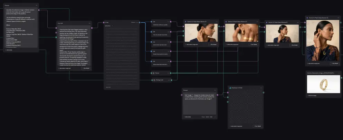
Task: Click the Background node icon
Action: 154,80
